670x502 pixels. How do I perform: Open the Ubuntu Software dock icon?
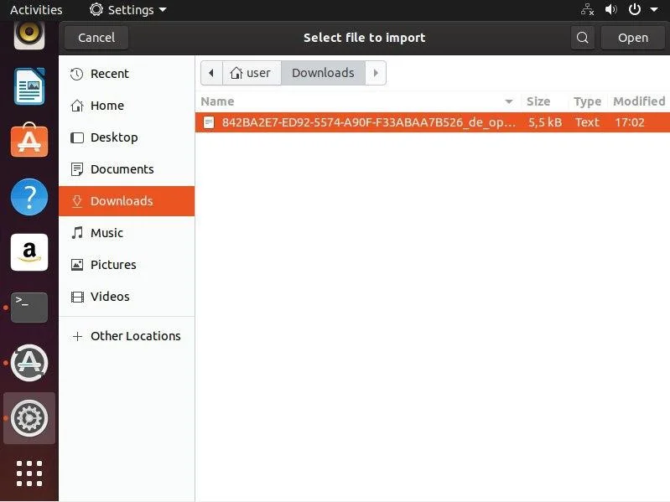point(29,140)
